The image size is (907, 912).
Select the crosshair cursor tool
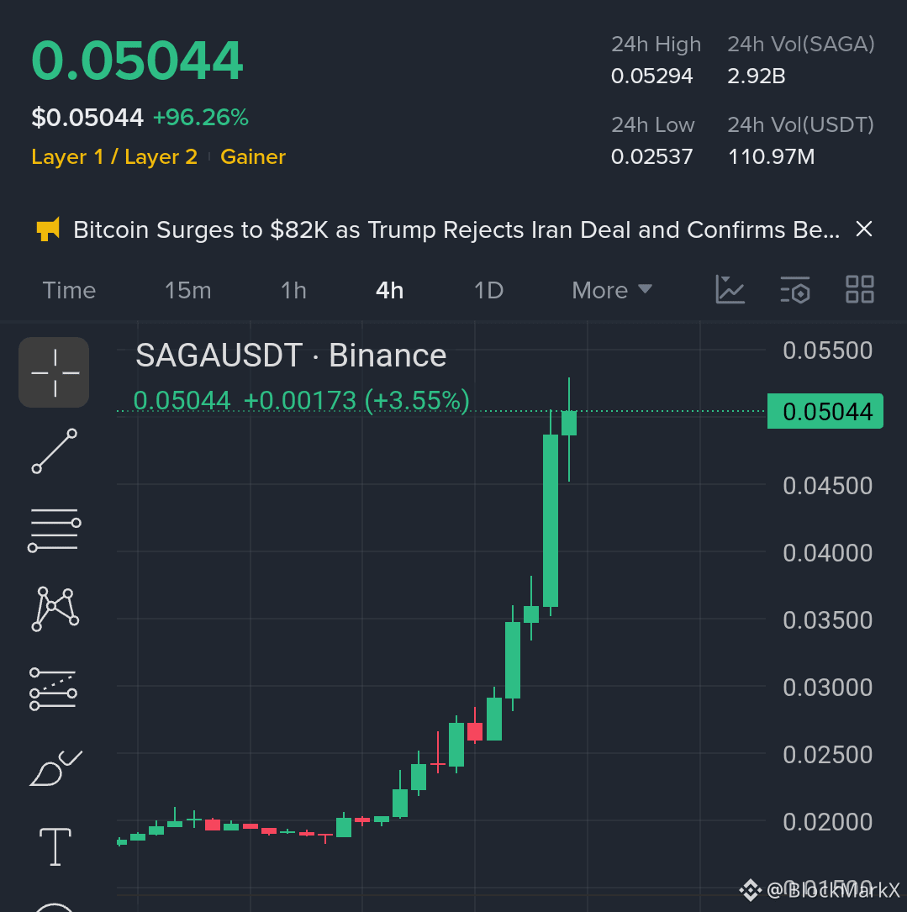pyautogui.click(x=54, y=372)
